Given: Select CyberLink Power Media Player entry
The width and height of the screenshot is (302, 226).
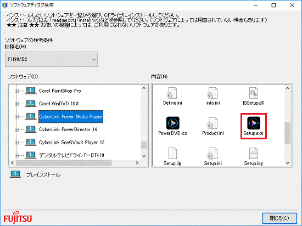Looking at the screenshot, I should coord(71,116).
